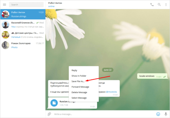Click Роман Золотарев avatar
Screen dimensions: 170x118
coord(6,45)
